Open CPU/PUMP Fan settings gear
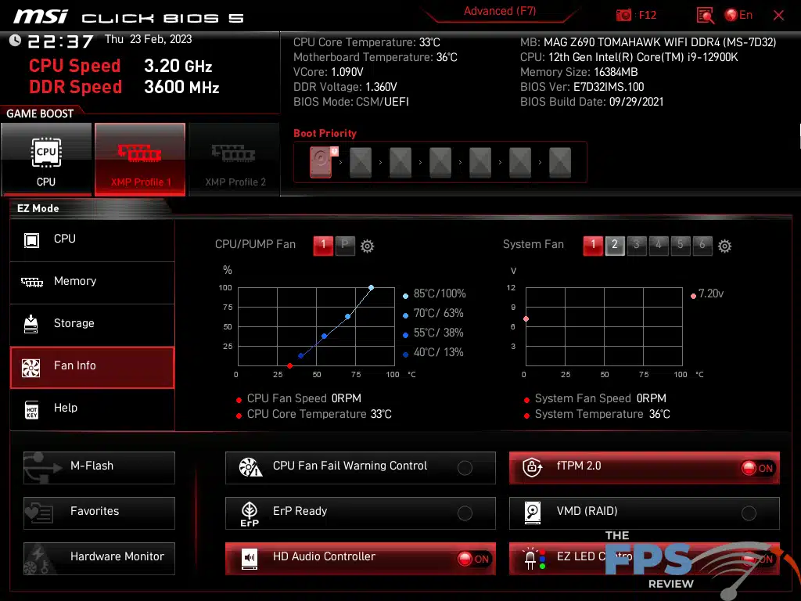The image size is (801, 601). (367, 247)
